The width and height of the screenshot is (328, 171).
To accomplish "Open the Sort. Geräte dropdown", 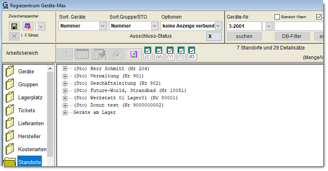I will 102,26.
